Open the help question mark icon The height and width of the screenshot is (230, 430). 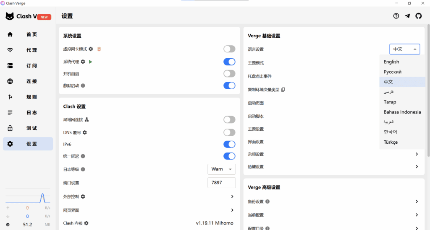pyautogui.click(x=396, y=16)
